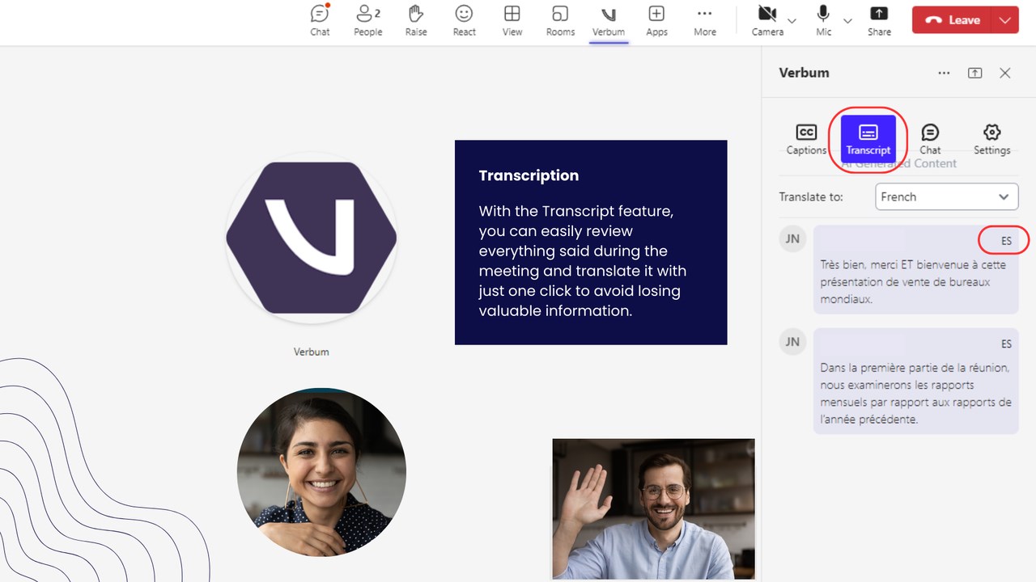The height and width of the screenshot is (582, 1036).
Task: Click the Verbum name under the logo avatar
Action: click(312, 352)
